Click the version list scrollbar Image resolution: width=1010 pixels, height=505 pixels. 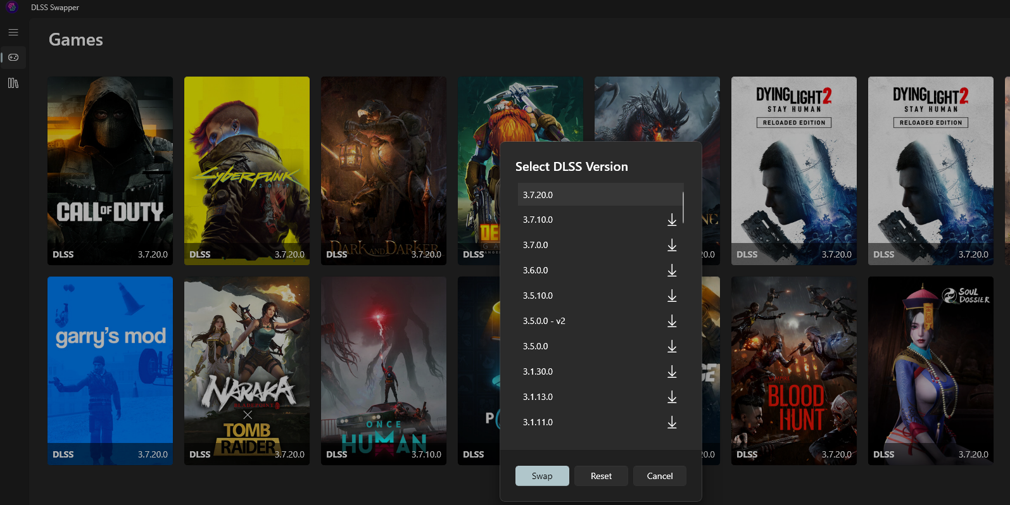[x=683, y=208]
